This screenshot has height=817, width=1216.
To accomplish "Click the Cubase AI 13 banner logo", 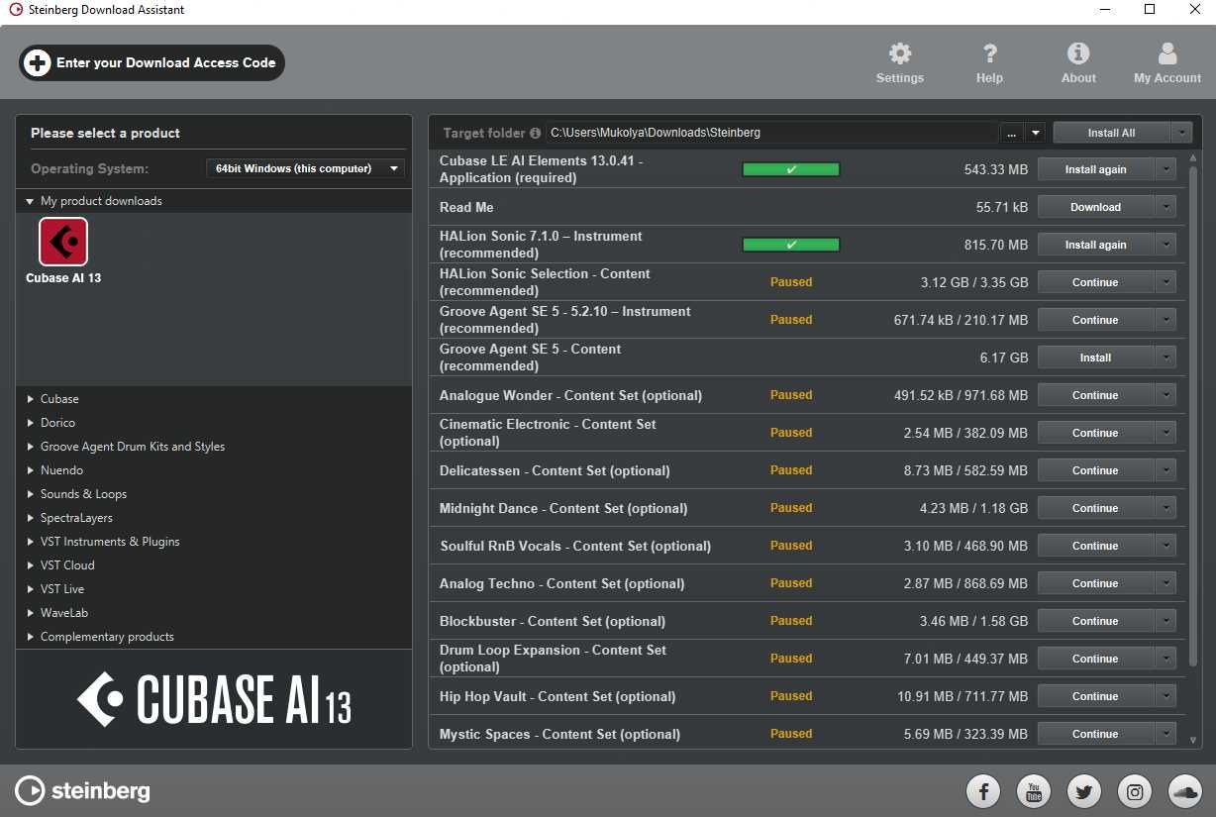I will click(x=214, y=699).
